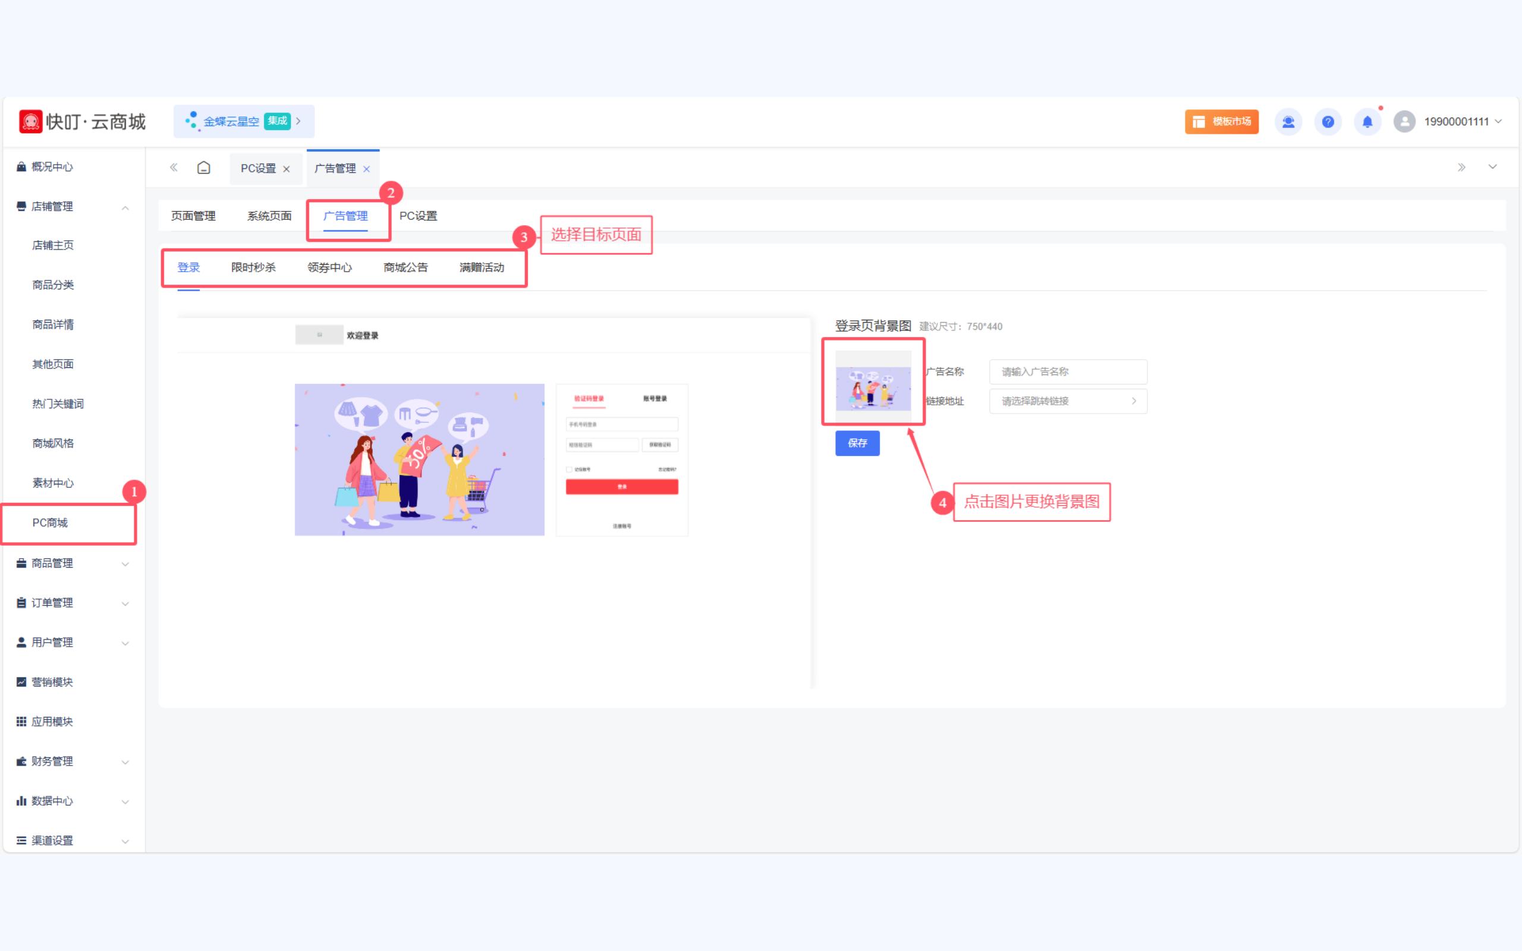
Task: Close the 广告管理 open tab
Action: tap(367, 169)
